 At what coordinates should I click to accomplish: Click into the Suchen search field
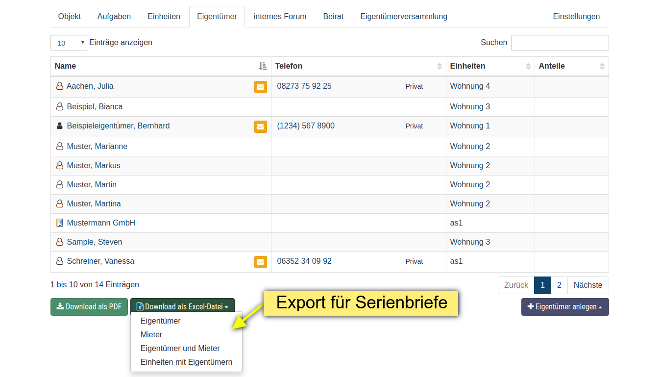click(x=560, y=43)
